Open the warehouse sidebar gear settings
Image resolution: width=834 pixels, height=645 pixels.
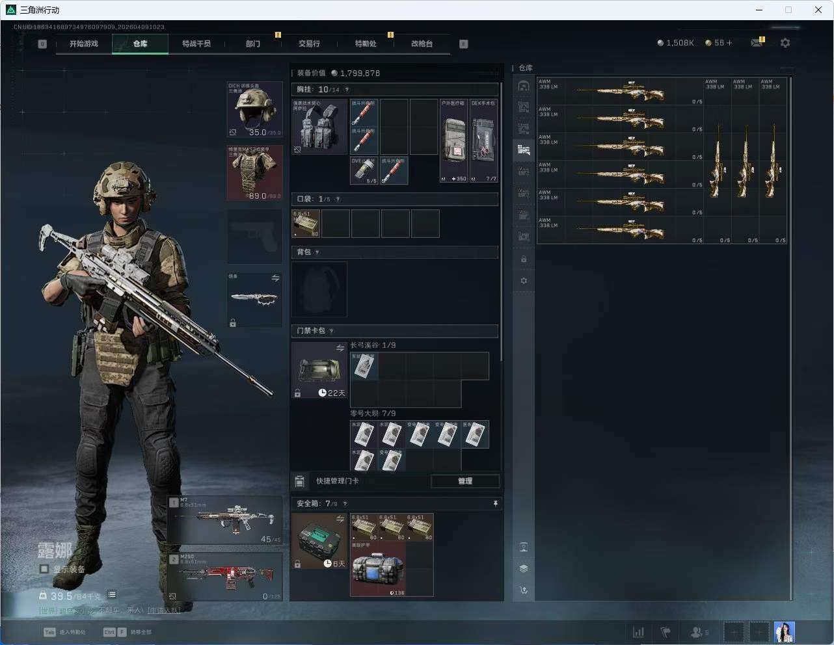coord(524,281)
